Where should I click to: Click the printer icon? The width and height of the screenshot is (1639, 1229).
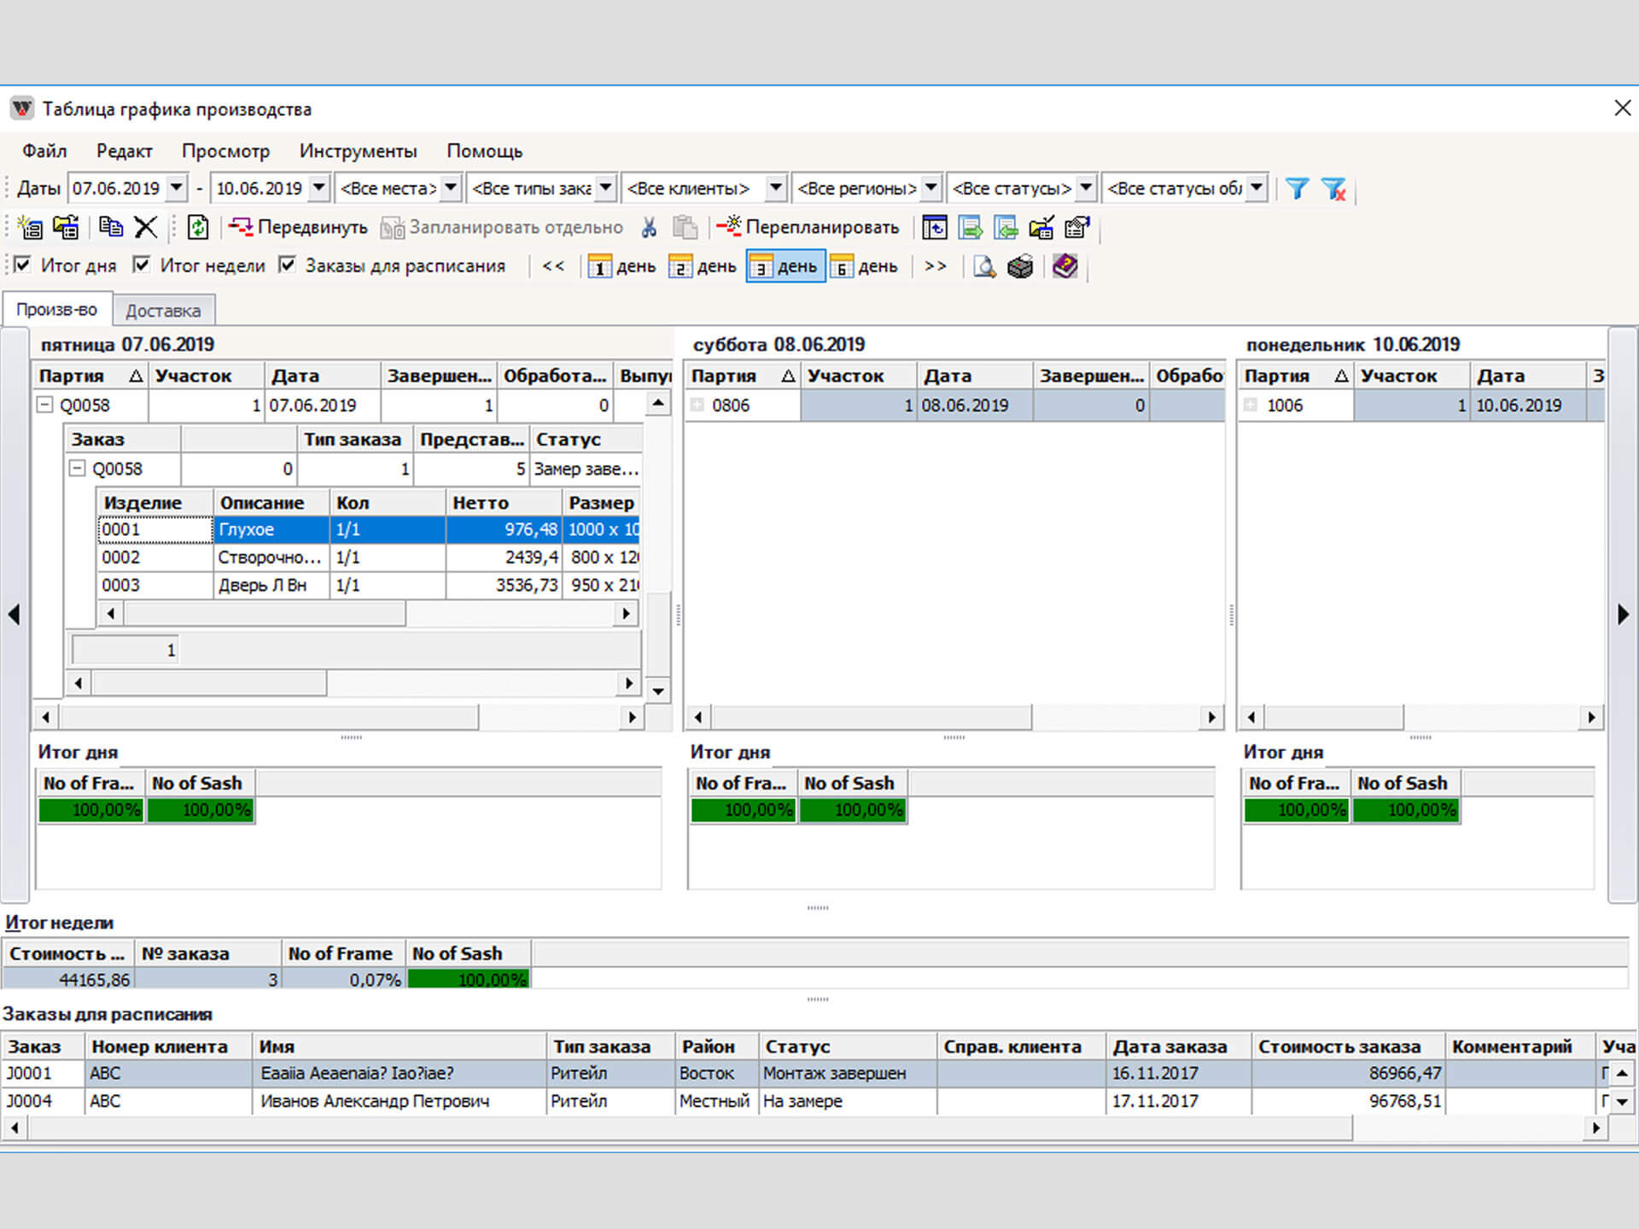tap(1020, 267)
